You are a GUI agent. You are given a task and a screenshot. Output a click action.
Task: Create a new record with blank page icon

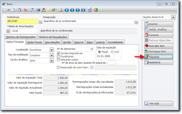click(13, 10)
